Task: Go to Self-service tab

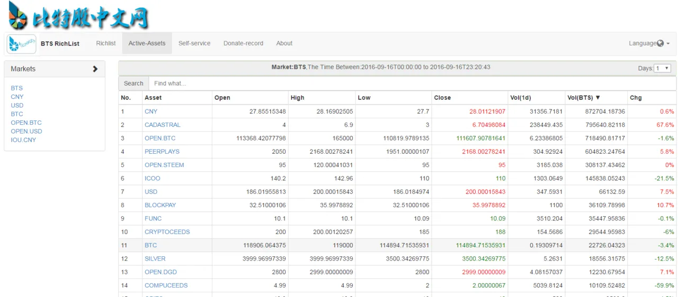Action: (194, 43)
